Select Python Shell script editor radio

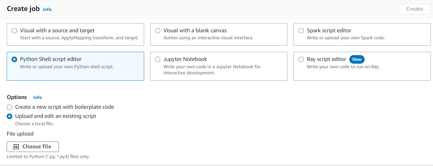14,59
